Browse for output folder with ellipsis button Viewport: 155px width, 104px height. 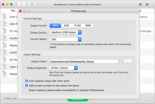tap(128, 61)
